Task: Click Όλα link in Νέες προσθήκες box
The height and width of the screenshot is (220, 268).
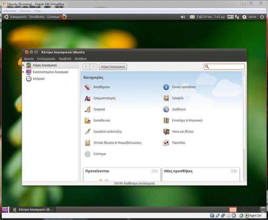Action: click(x=234, y=171)
